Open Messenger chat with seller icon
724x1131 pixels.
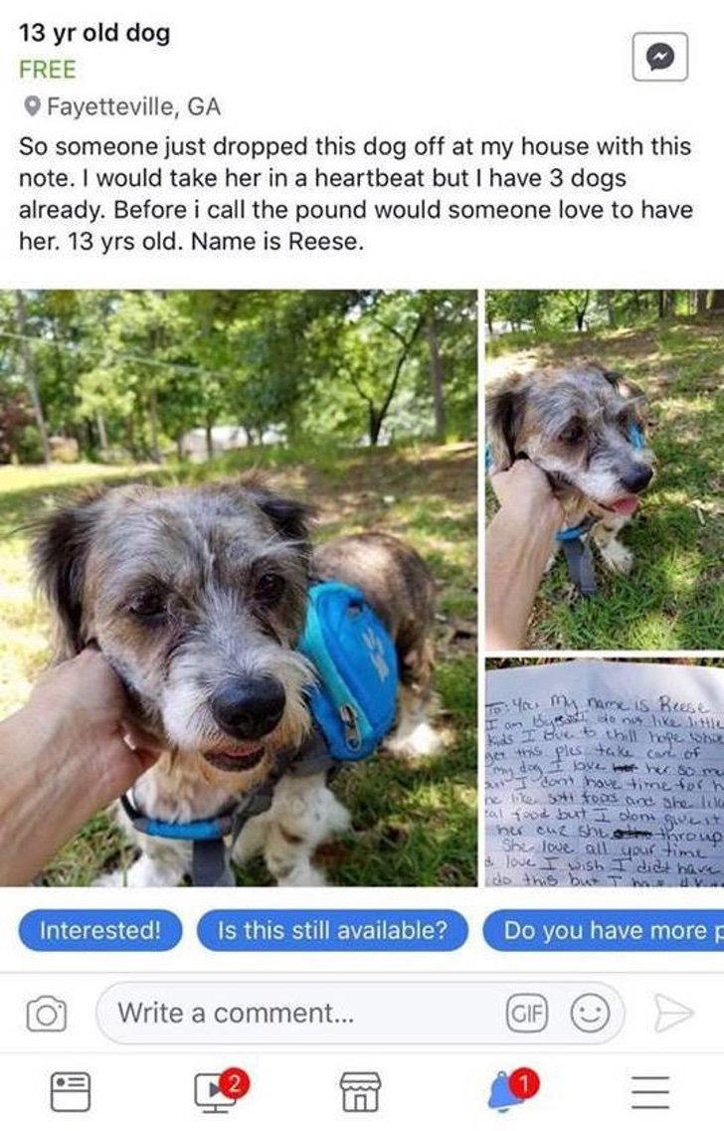pyautogui.click(x=659, y=57)
